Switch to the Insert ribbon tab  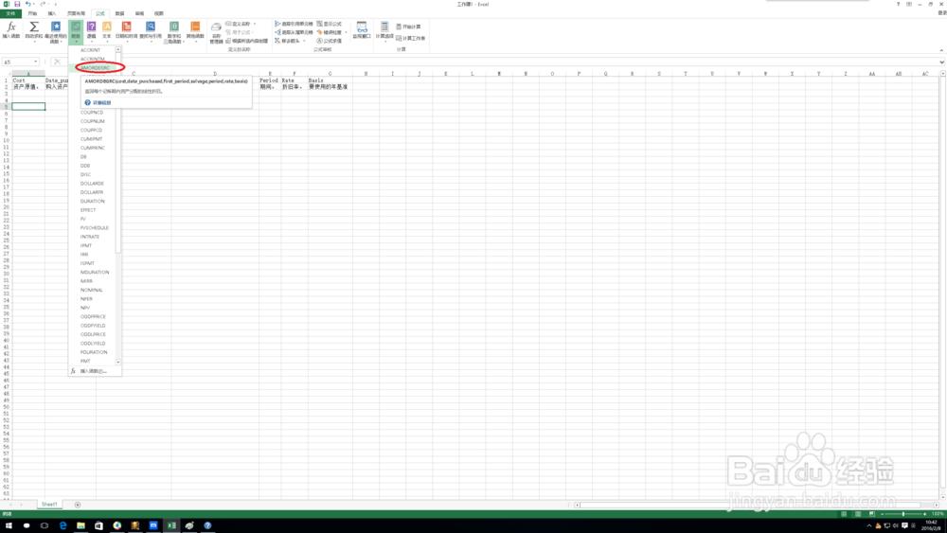pyautogui.click(x=52, y=13)
